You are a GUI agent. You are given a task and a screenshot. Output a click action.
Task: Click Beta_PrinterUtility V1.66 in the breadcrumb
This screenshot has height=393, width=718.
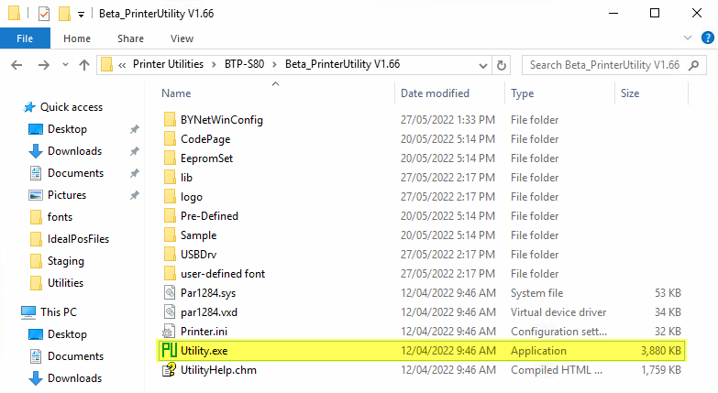pyautogui.click(x=343, y=64)
